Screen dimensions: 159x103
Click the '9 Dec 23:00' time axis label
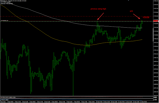tap(92, 102)
